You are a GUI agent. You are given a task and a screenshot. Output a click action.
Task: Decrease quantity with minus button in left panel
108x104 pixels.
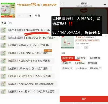19,16
